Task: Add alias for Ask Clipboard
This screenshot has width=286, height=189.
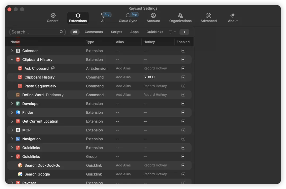Action: point(123,68)
